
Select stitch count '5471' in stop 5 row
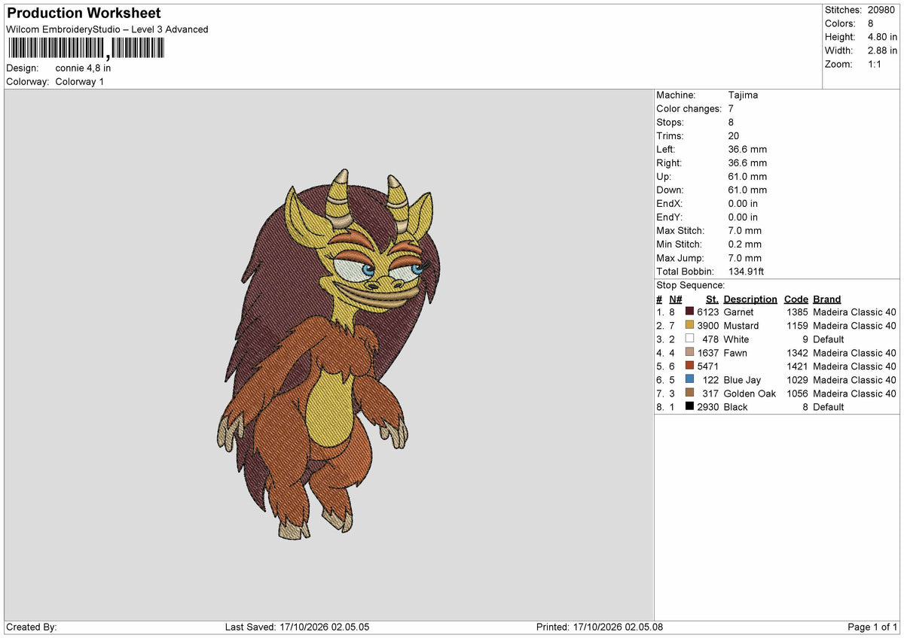(708, 366)
